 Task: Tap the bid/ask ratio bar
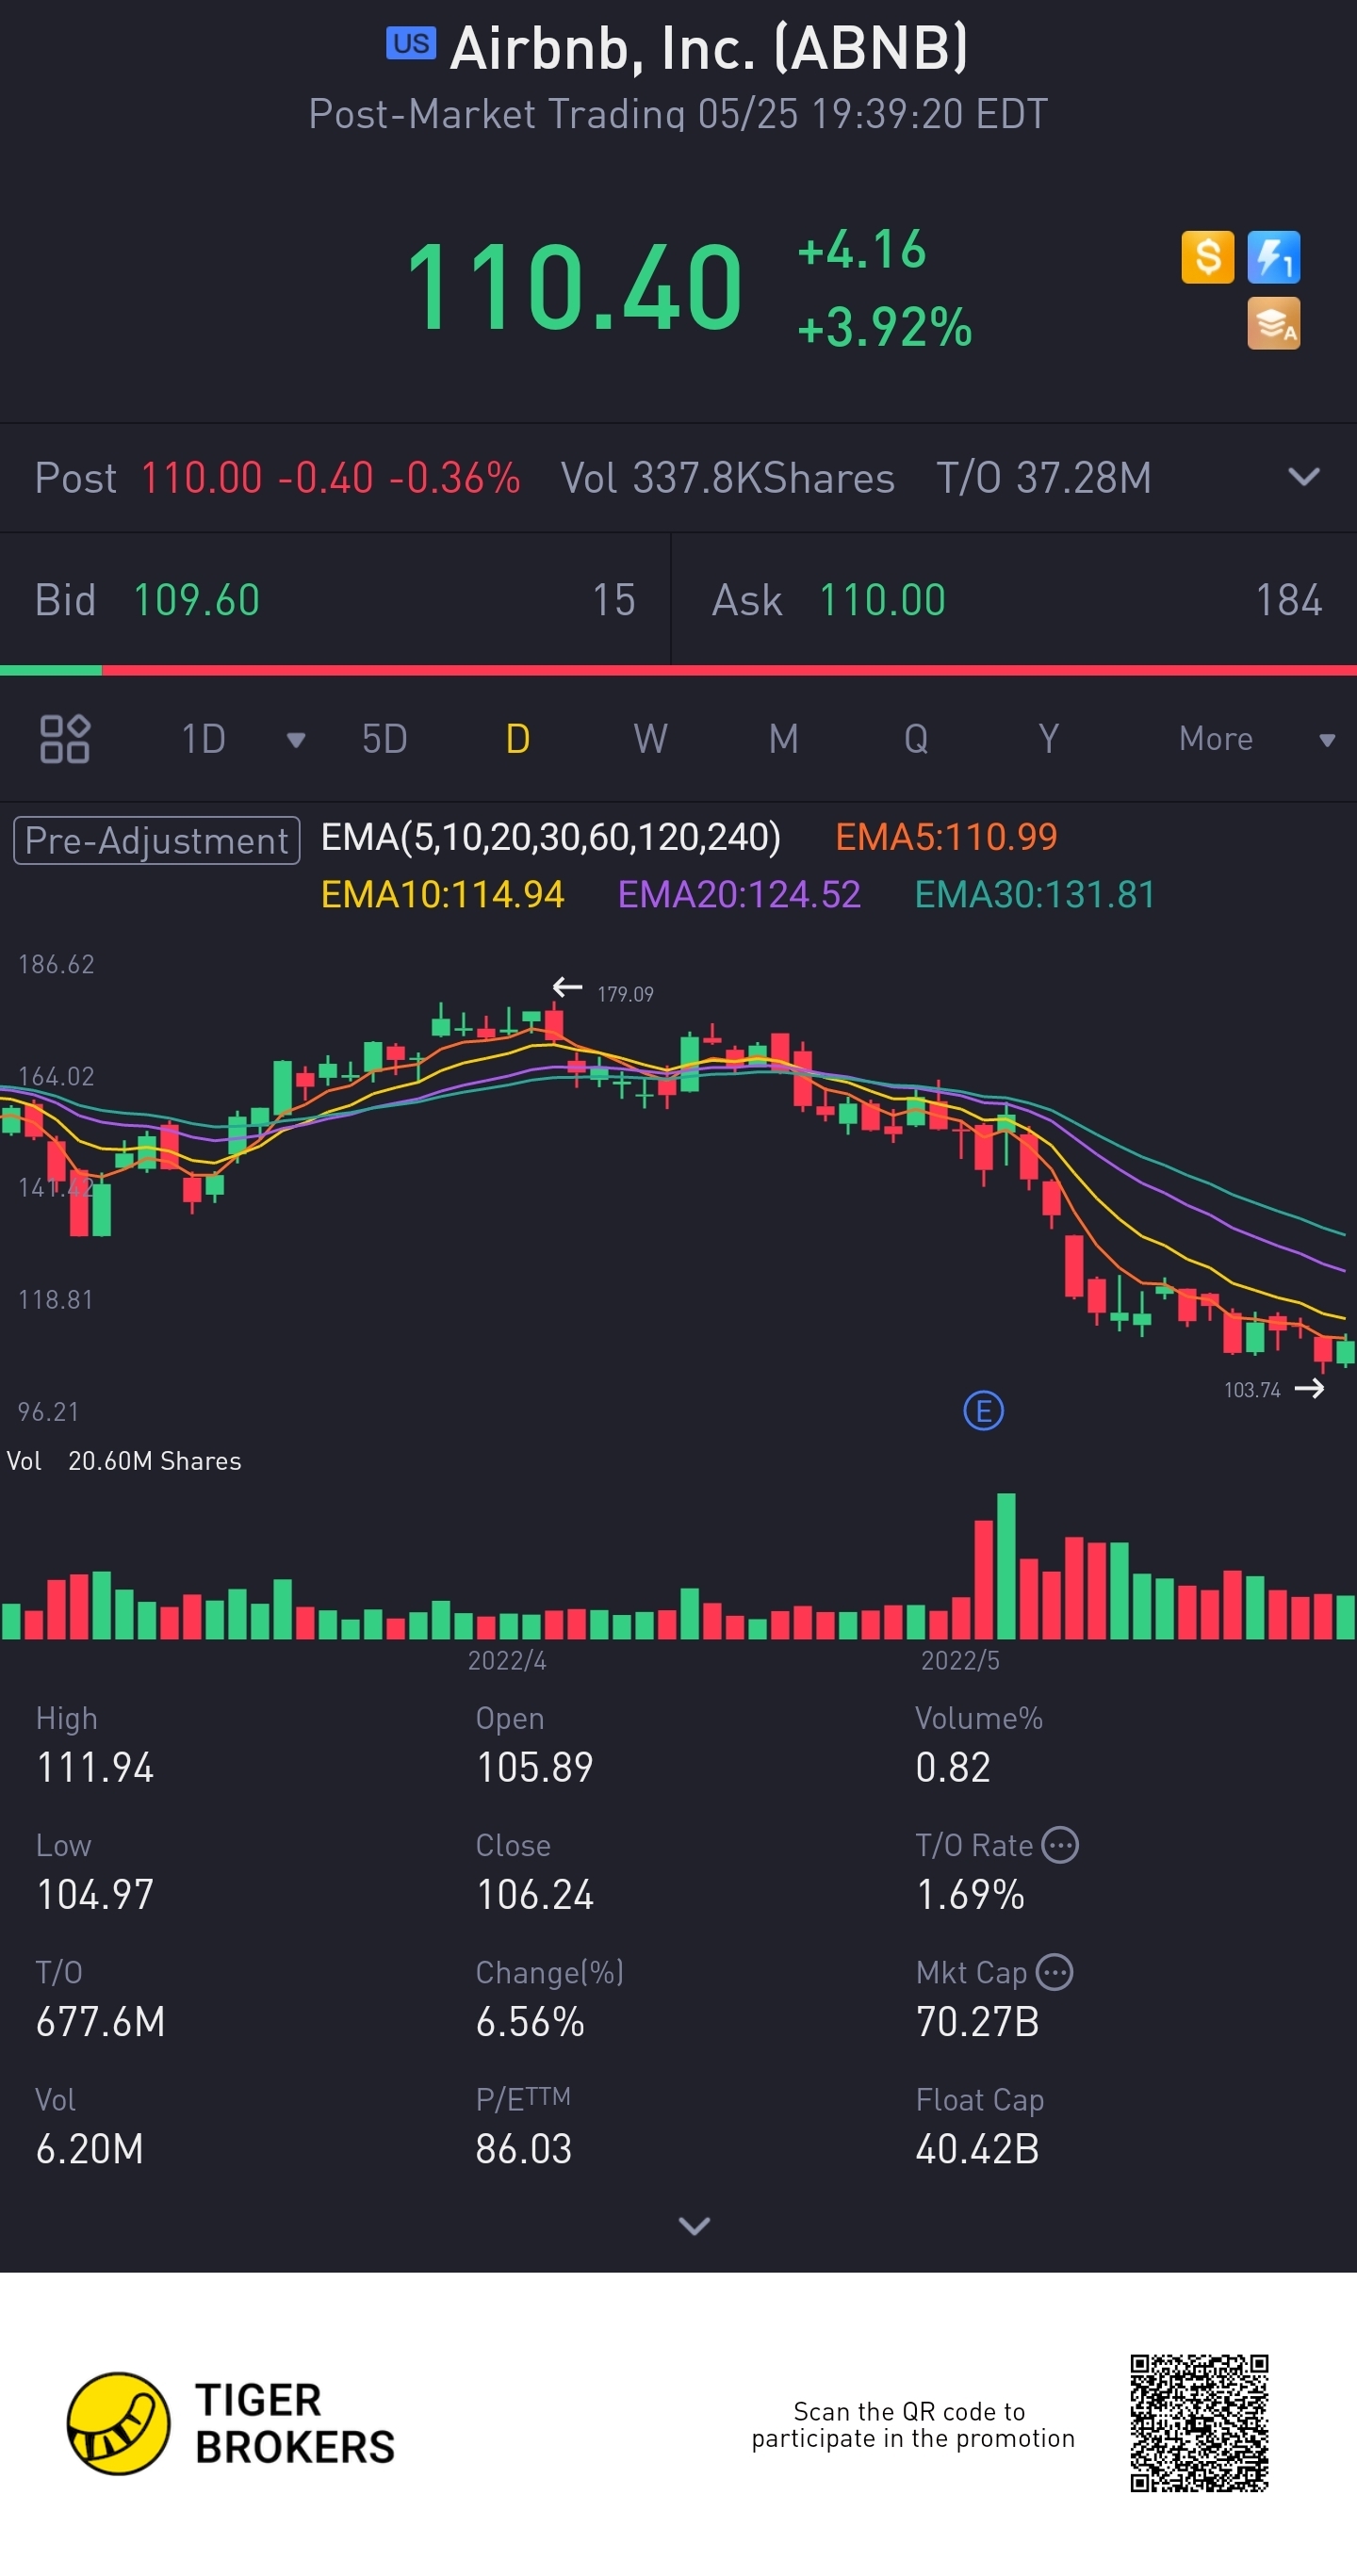pyautogui.click(x=678, y=669)
